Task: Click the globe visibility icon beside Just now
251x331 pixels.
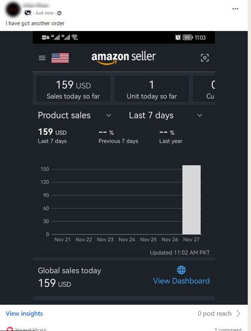Action: click(x=59, y=13)
